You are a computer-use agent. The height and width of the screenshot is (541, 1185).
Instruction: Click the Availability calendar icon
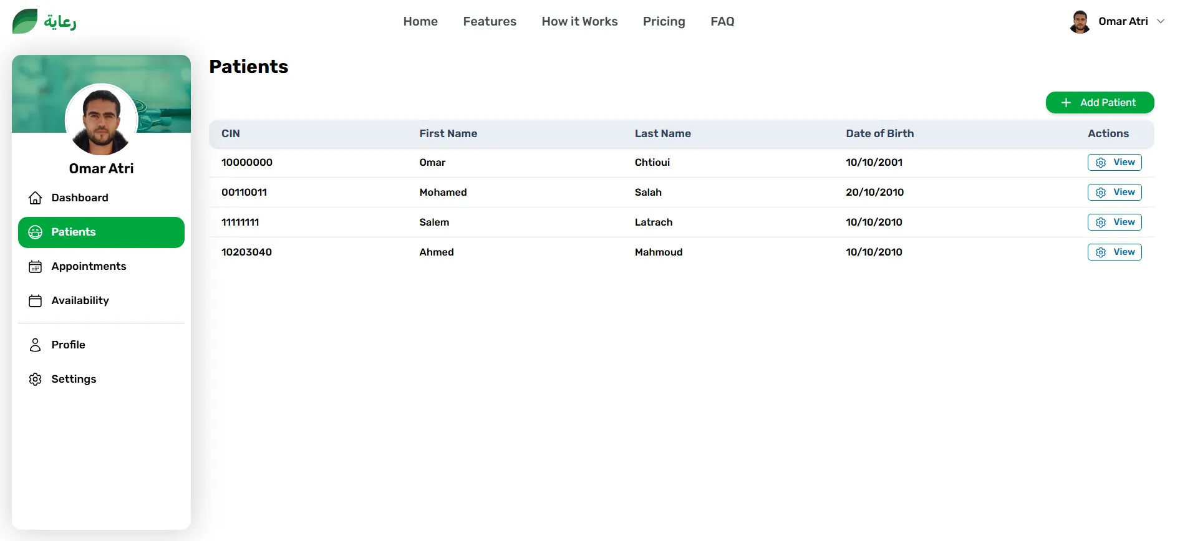click(x=36, y=301)
